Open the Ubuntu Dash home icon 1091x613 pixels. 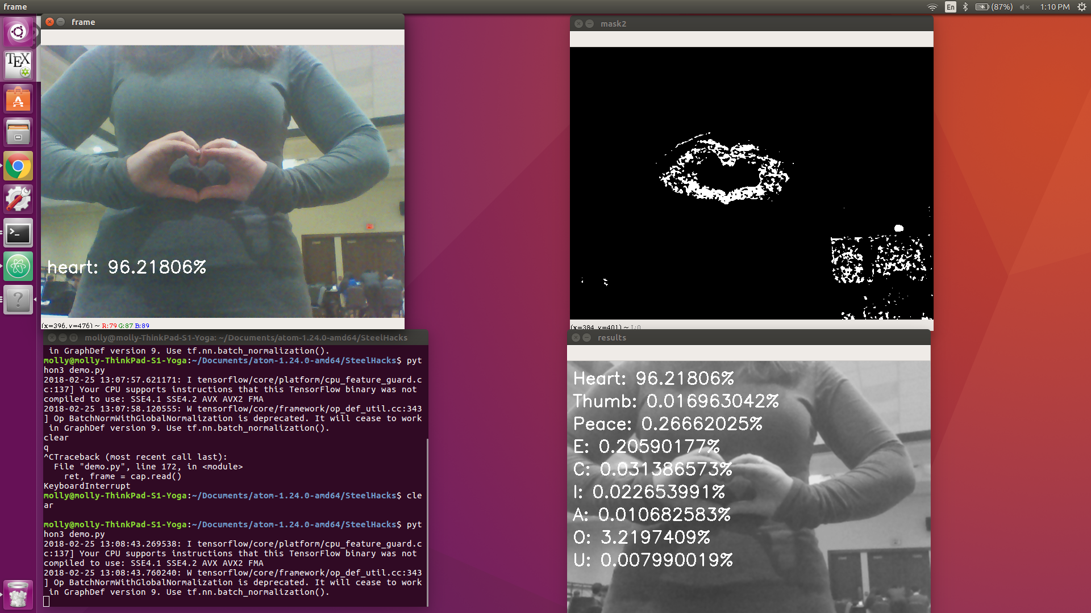18,32
